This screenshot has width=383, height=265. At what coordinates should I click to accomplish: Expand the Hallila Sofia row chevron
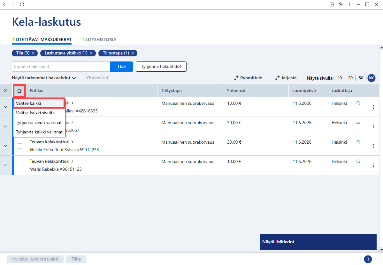[5, 146]
